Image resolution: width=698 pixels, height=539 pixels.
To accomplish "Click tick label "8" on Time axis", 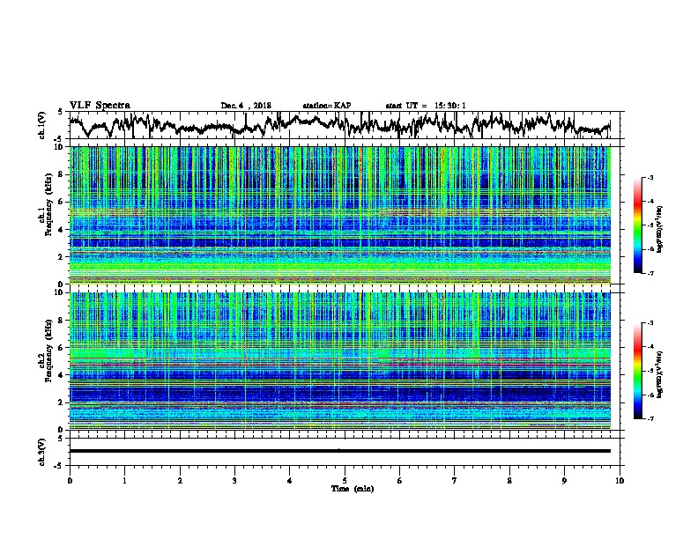I will pos(509,481).
